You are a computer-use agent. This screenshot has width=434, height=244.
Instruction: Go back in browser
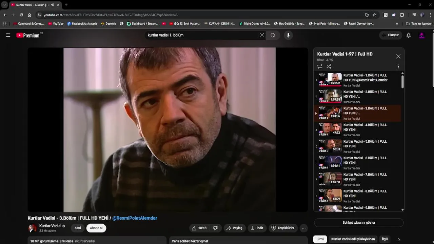(x=5, y=15)
